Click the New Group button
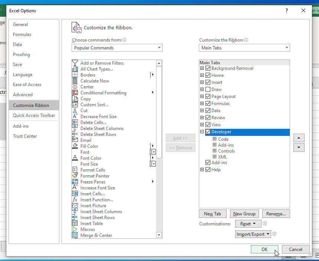 pyautogui.click(x=244, y=214)
